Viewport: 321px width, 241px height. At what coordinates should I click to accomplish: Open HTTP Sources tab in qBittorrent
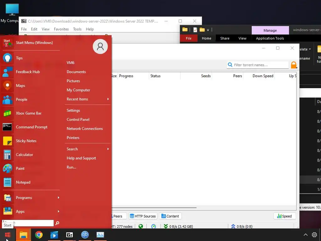143,216
